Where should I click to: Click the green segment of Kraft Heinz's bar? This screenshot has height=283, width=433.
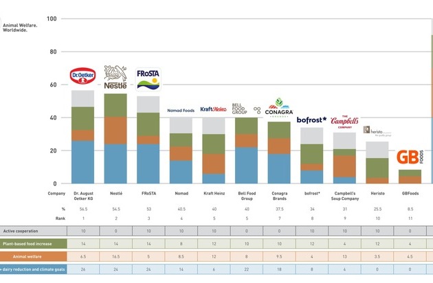(213, 144)
